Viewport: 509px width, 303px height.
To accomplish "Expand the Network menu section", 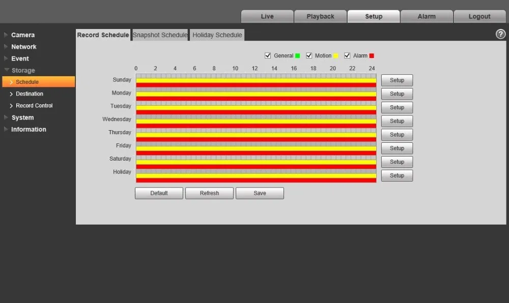I will (x=24, y=47).
